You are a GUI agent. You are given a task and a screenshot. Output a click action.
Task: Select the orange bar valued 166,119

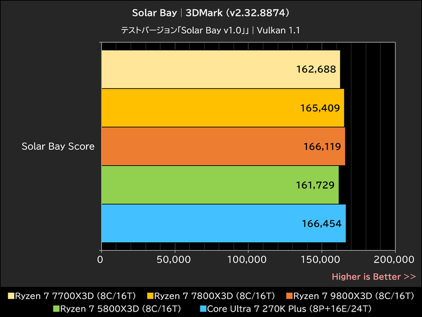223,146
